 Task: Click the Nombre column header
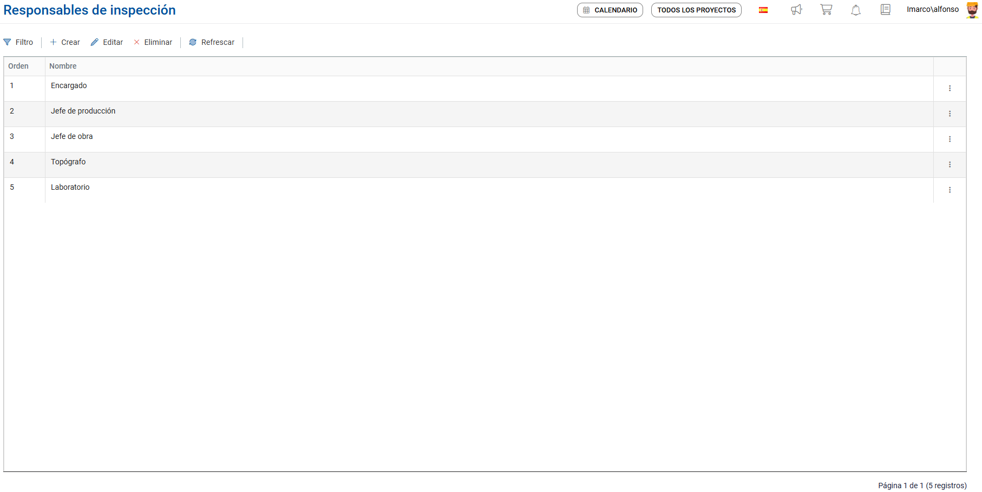[63, 66]
